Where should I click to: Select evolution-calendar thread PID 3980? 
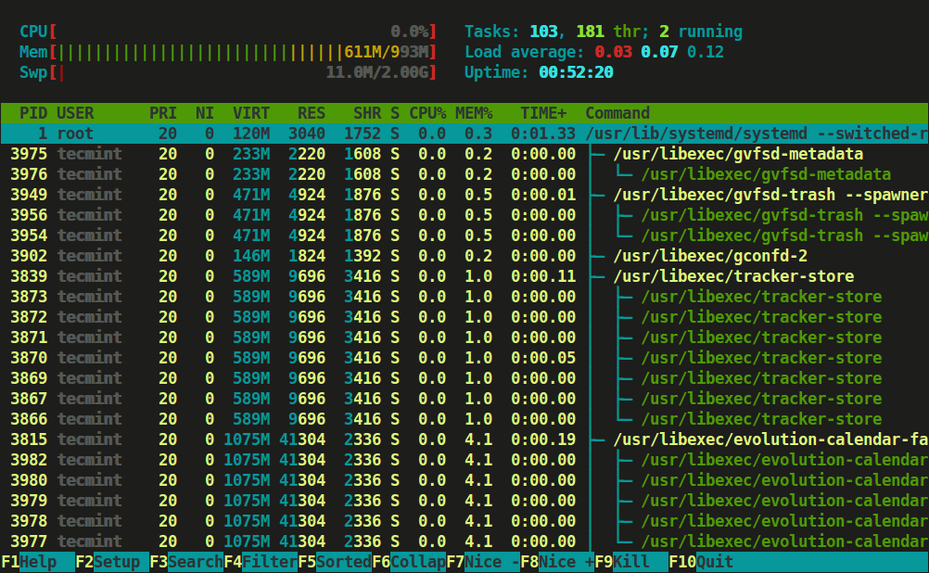click(464, 480)
